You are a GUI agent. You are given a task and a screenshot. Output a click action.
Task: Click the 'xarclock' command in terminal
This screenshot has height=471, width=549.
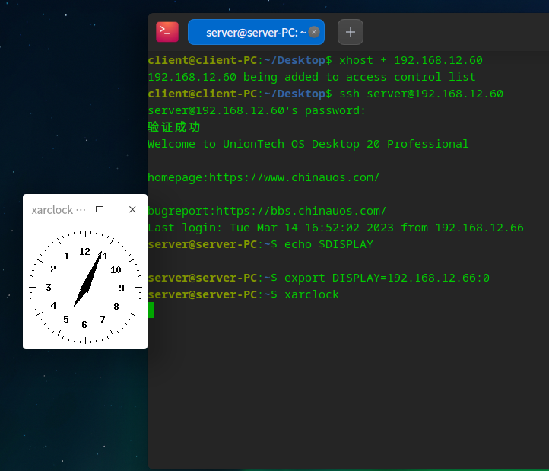coord(312,294)
